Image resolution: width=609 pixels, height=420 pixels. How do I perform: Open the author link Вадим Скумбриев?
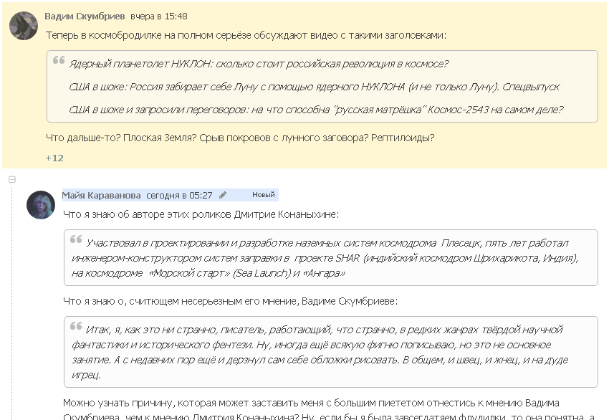tap(85, 16)
